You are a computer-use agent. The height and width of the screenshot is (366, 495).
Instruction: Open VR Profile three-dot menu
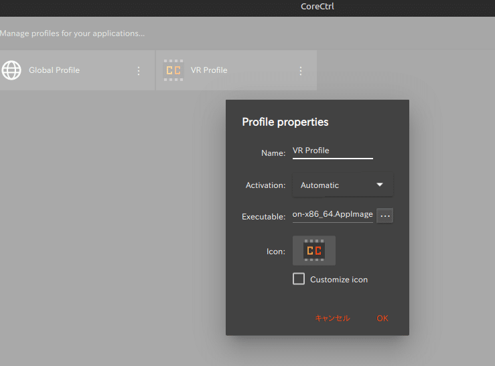pyautogui.click(x=301, y=71)
